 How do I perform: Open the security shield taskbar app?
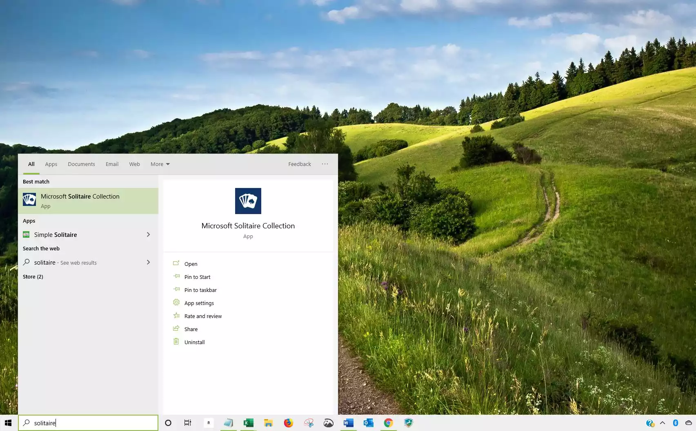409,423
